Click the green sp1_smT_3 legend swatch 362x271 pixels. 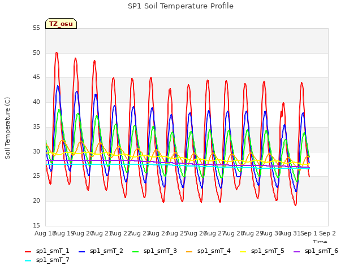(x=136, y=252)
